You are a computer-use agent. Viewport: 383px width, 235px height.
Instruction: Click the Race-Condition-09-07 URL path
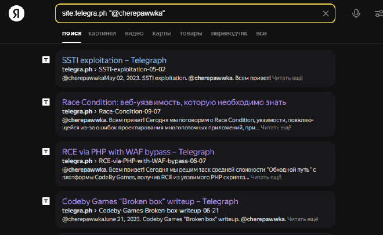130,111
